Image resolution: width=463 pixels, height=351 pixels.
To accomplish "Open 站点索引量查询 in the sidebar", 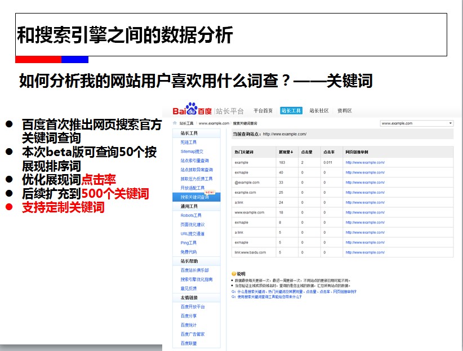I will click(194, 161).
